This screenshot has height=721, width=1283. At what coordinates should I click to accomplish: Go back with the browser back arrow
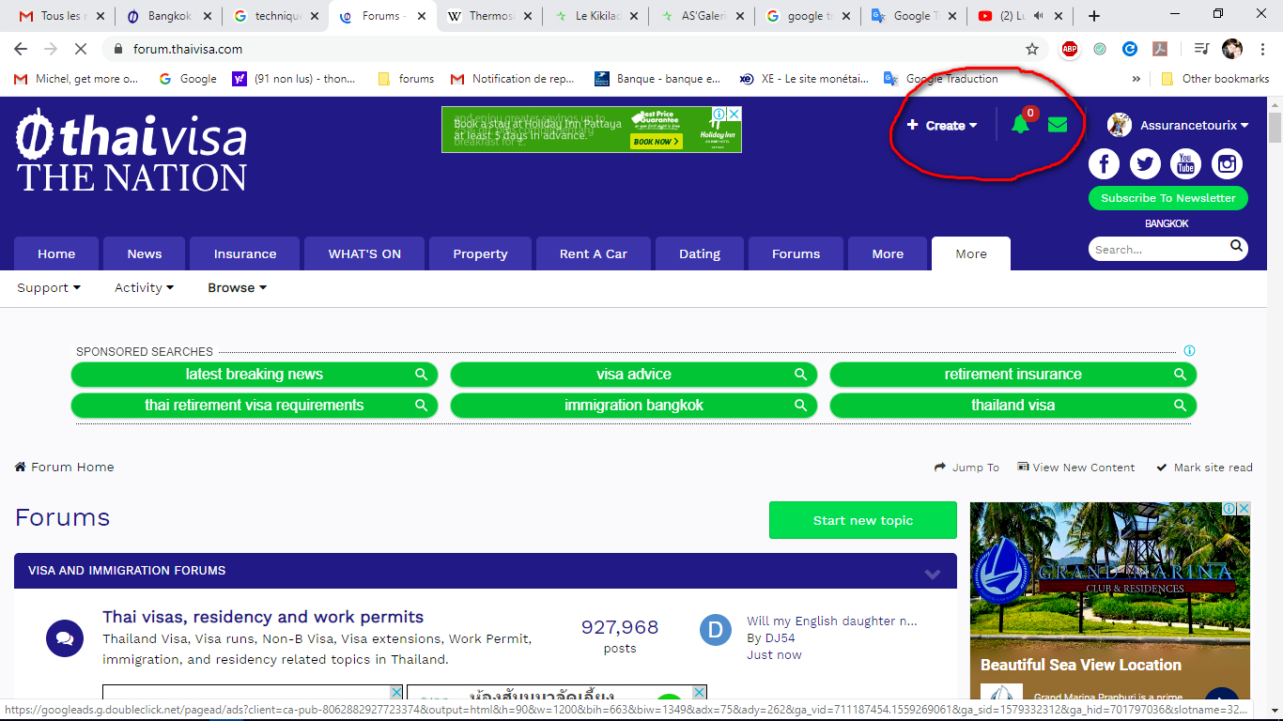[21, 49]
